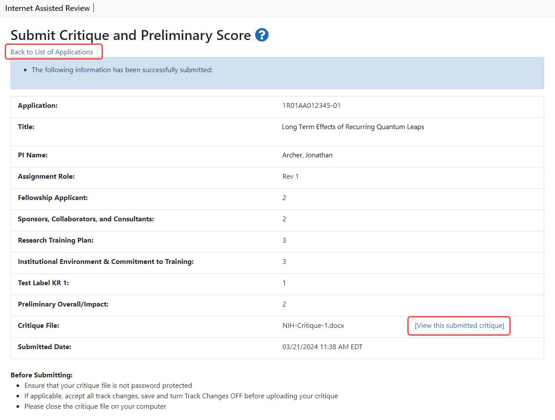The image size is (555, 420).
Task: Click the blue help question mark icon
Action: 261,35
